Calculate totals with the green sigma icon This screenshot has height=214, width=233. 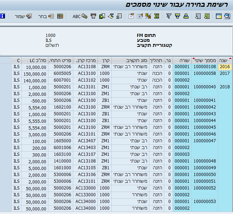(157, 16)
